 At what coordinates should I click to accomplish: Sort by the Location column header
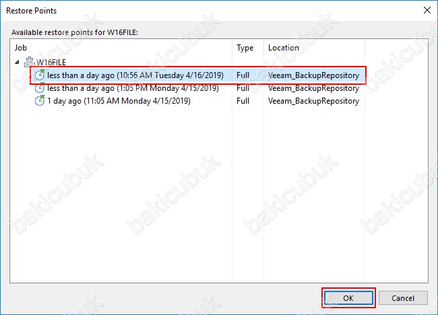click(283, 48)
